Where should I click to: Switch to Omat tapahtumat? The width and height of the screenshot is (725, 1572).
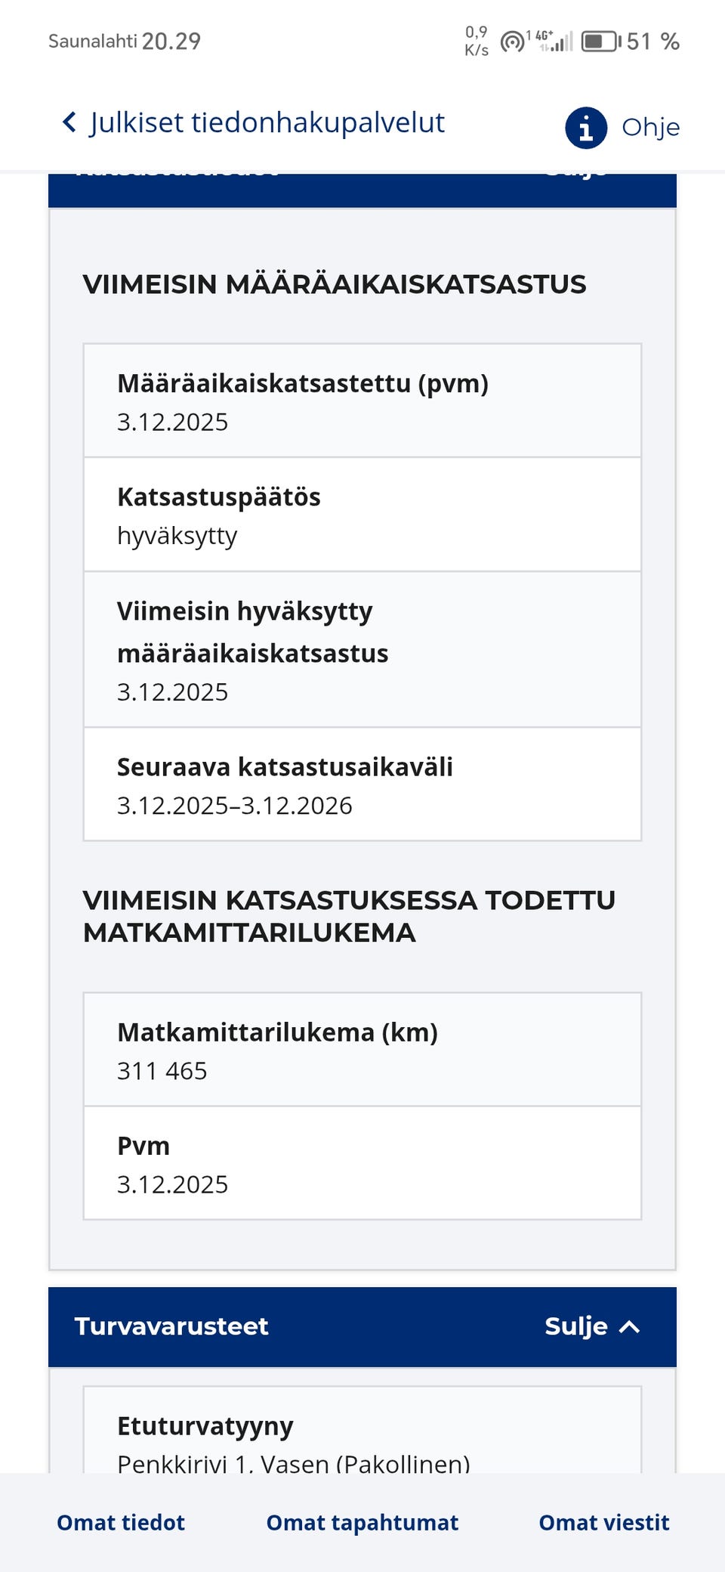point(361,1522)
